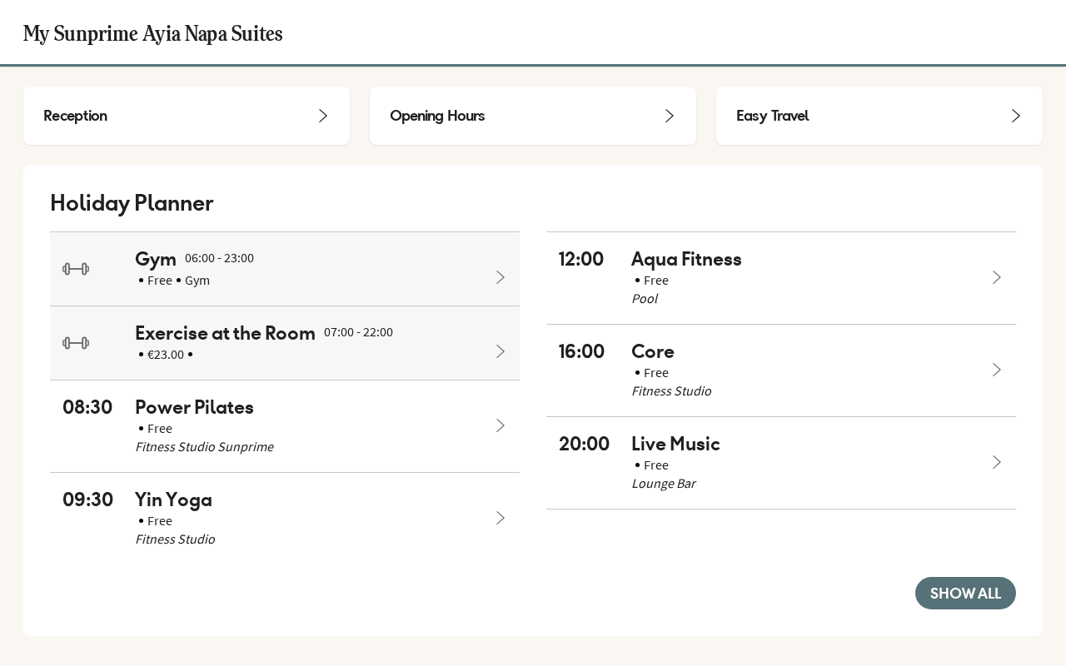Click the dumbbell icon beside Gym
The image size is (1066, 666).
tap(76, 269)
